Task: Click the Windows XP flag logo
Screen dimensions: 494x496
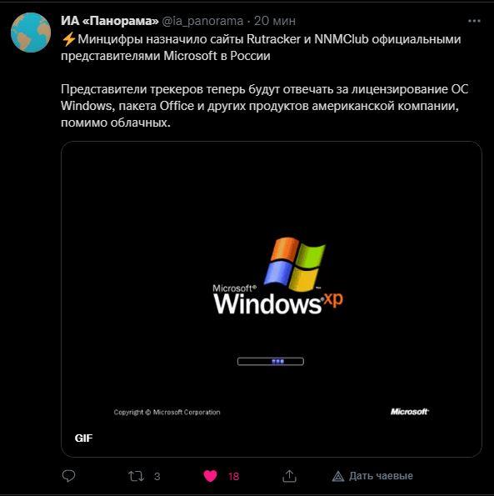Action: pos(294,264)
